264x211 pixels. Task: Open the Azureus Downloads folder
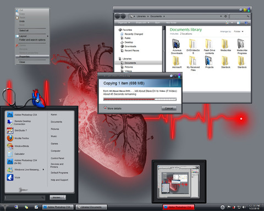click(x=177, y=47)
